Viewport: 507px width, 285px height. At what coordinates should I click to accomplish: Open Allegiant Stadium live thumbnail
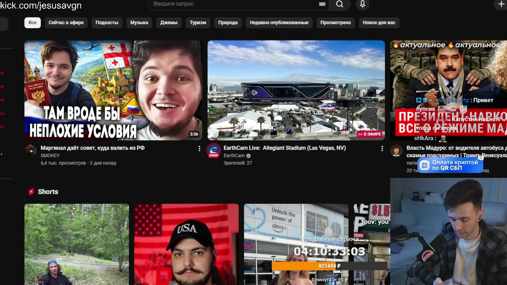tap(296, 90)
